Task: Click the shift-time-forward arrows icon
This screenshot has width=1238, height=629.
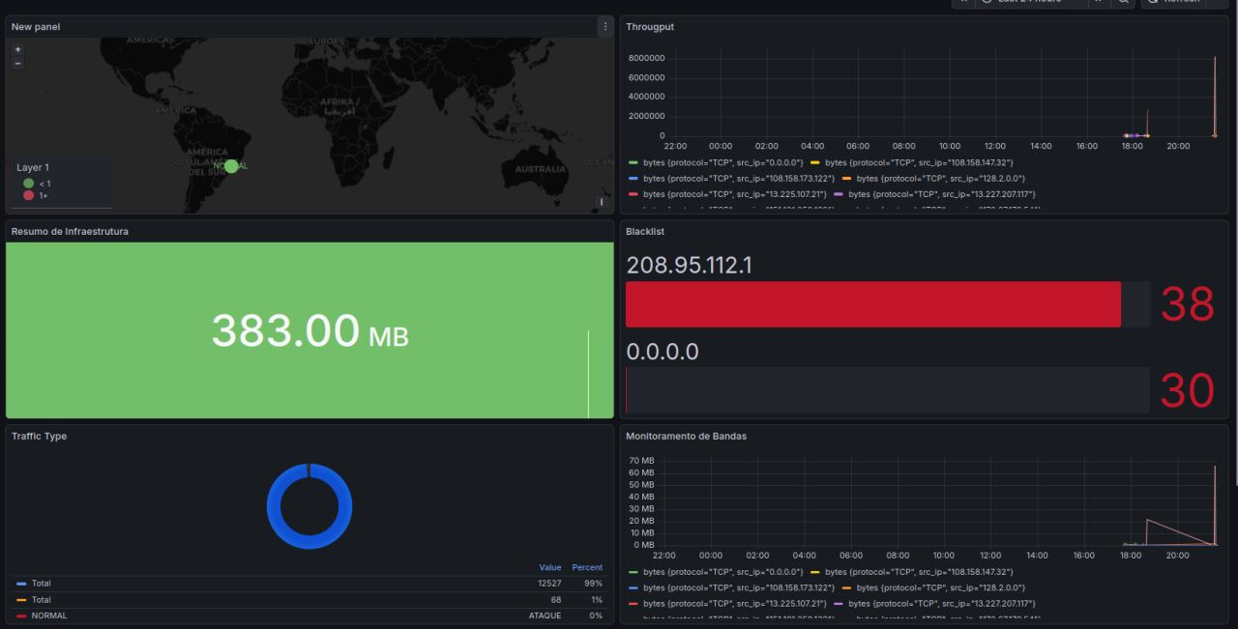Action: pos(1096,2)
